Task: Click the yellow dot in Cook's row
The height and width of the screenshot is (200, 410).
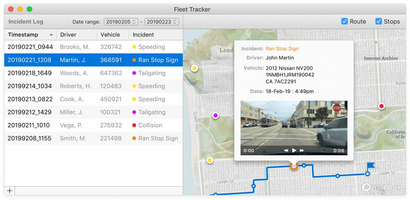Action: pyautogui.click(x=134, y=99)
